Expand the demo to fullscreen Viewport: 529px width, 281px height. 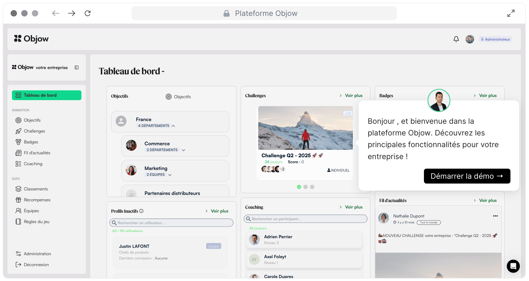pos(511,13)
